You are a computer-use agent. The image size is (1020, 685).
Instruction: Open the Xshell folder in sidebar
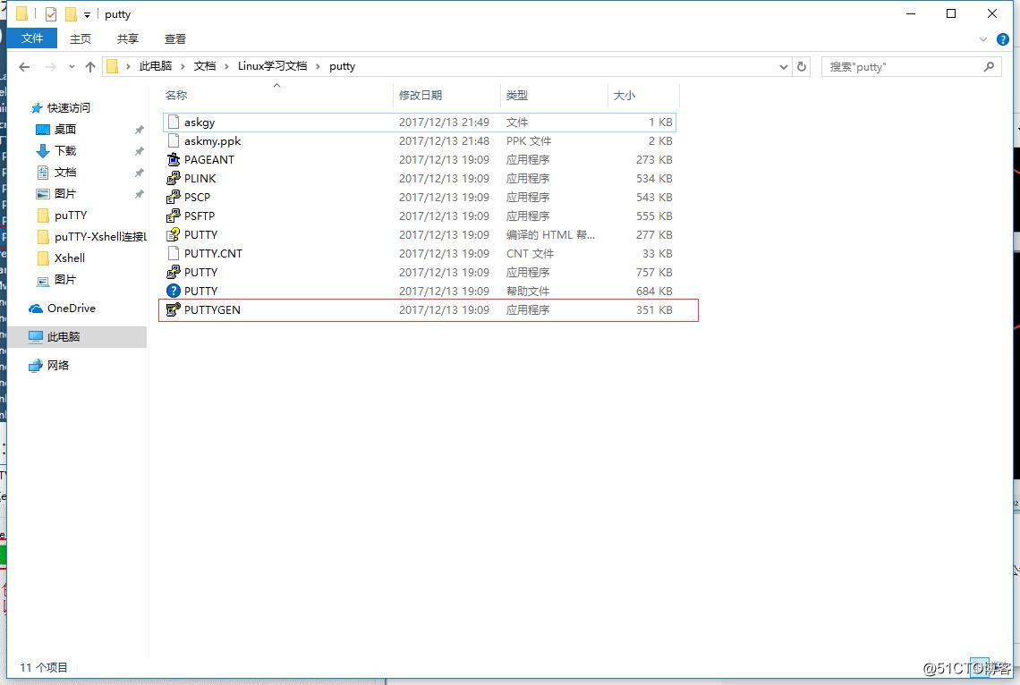[62, 258]
